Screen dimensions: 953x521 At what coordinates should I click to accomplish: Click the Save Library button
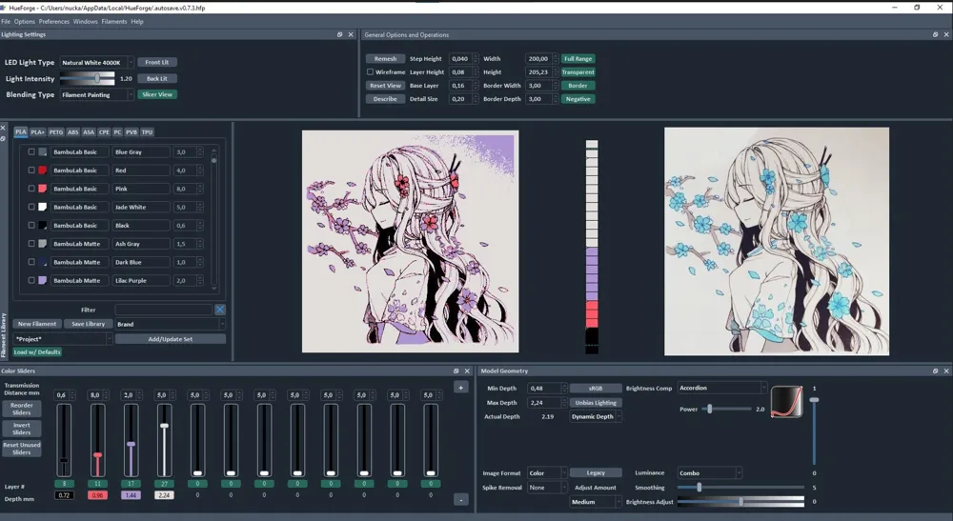pyautogui.click(x=88, y=324)
